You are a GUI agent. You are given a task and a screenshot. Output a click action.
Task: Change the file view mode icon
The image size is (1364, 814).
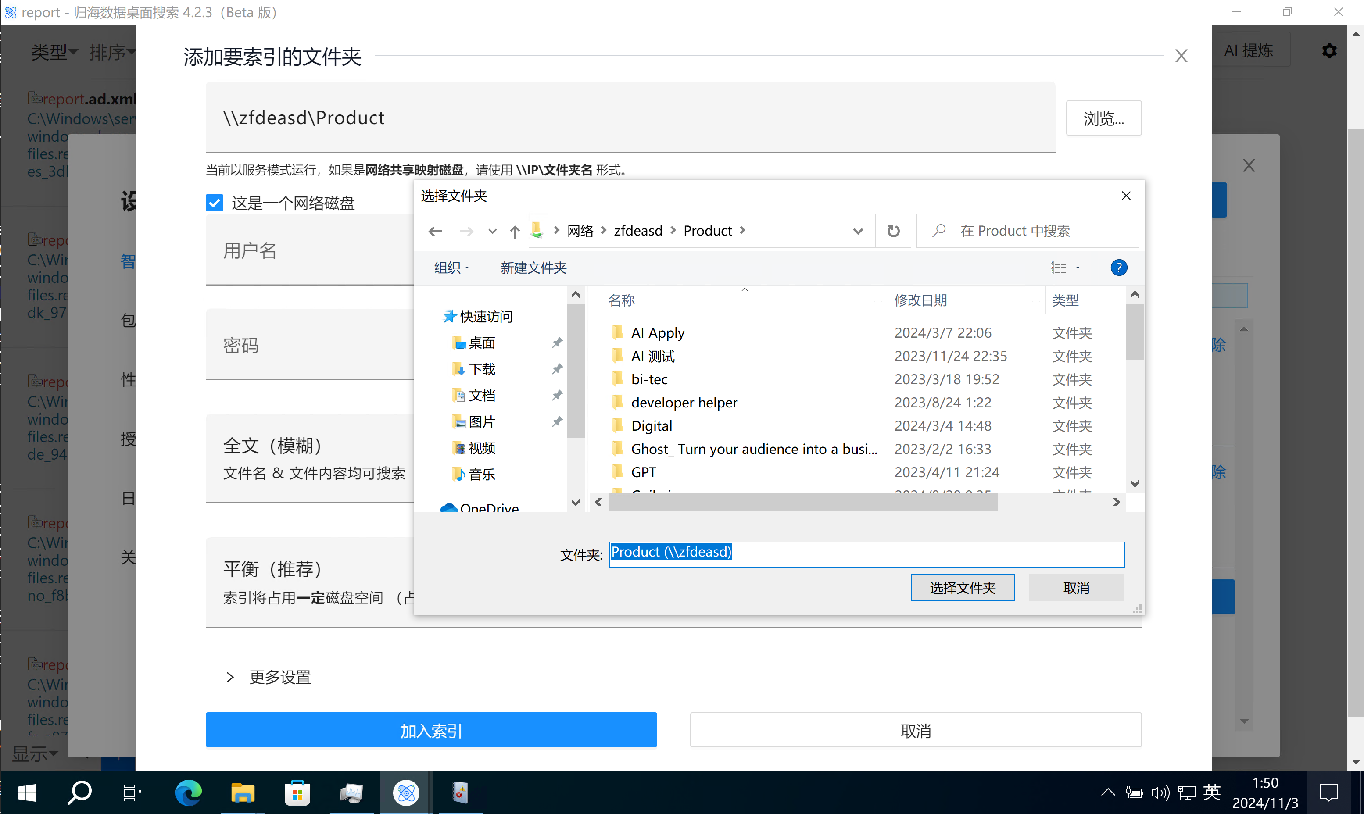tap(1059, 267)
